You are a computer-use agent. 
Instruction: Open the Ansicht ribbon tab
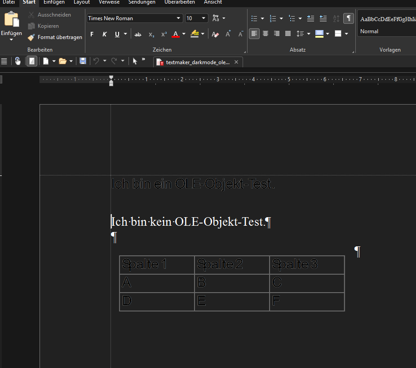click(213, 2)
